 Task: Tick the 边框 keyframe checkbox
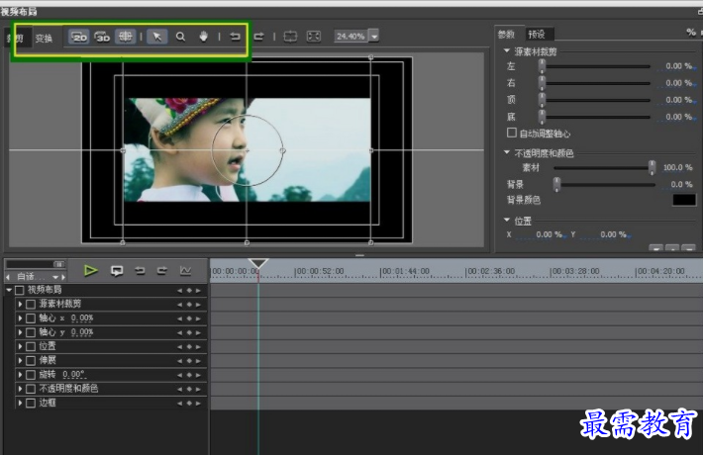tap(31, 403)
